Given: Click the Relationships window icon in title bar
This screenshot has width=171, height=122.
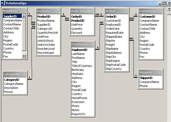Looking at the screenshot, I should click(x=3, y=3).
